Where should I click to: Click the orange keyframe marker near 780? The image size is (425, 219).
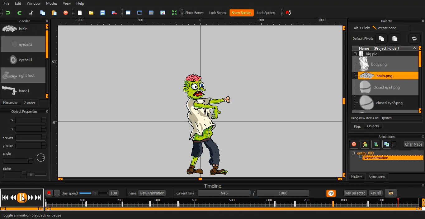pos(333,204)
